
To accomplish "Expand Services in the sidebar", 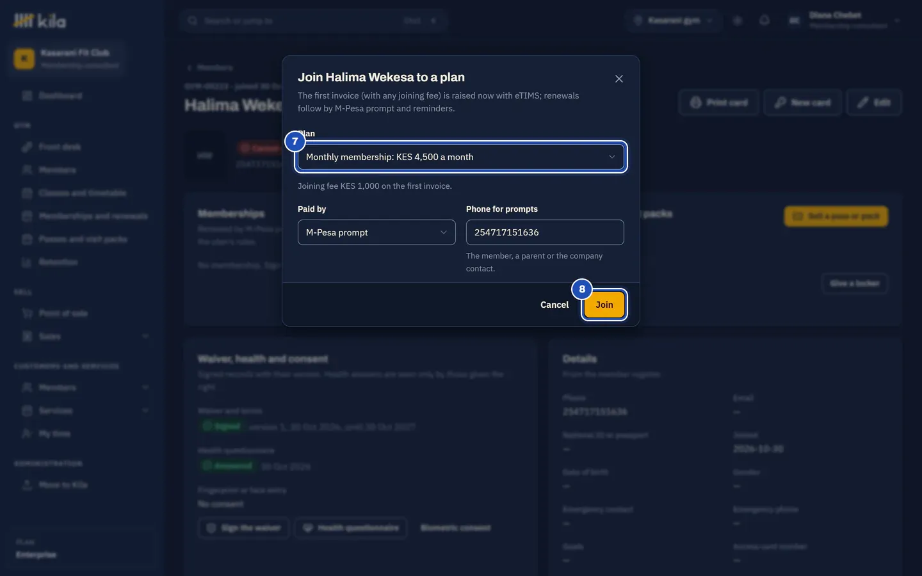I will 83,411.
